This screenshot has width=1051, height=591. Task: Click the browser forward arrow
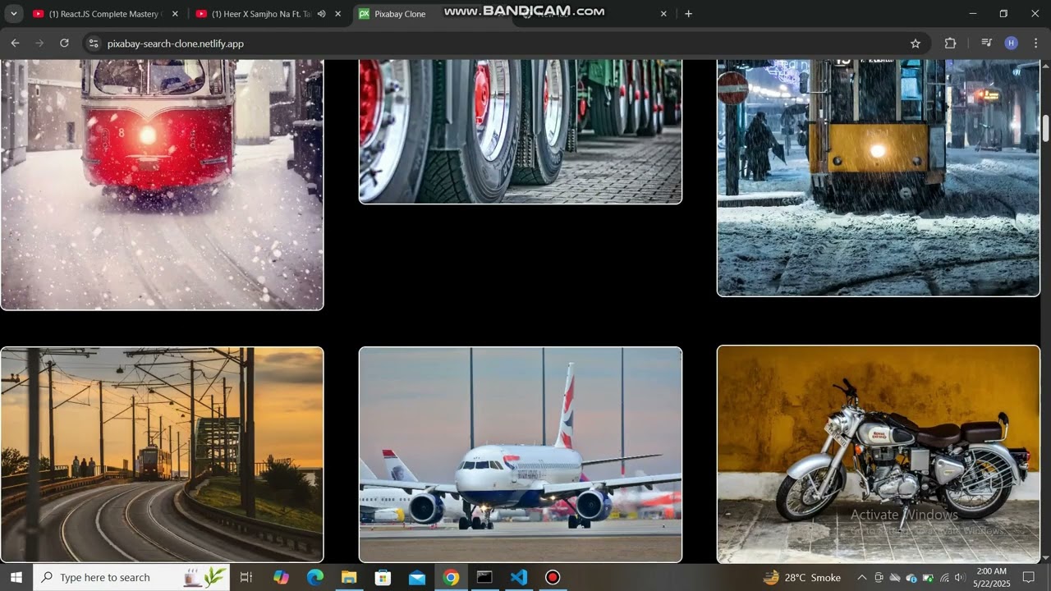tap(39, 44)
